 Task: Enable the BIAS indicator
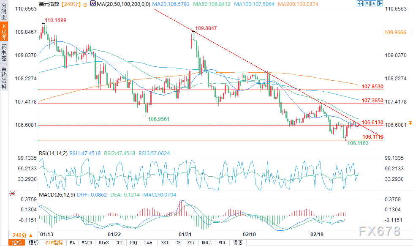[103, 243]
